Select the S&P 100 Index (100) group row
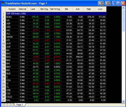The width and height of the screenshot is (126, 107). (x=56, y=14)
